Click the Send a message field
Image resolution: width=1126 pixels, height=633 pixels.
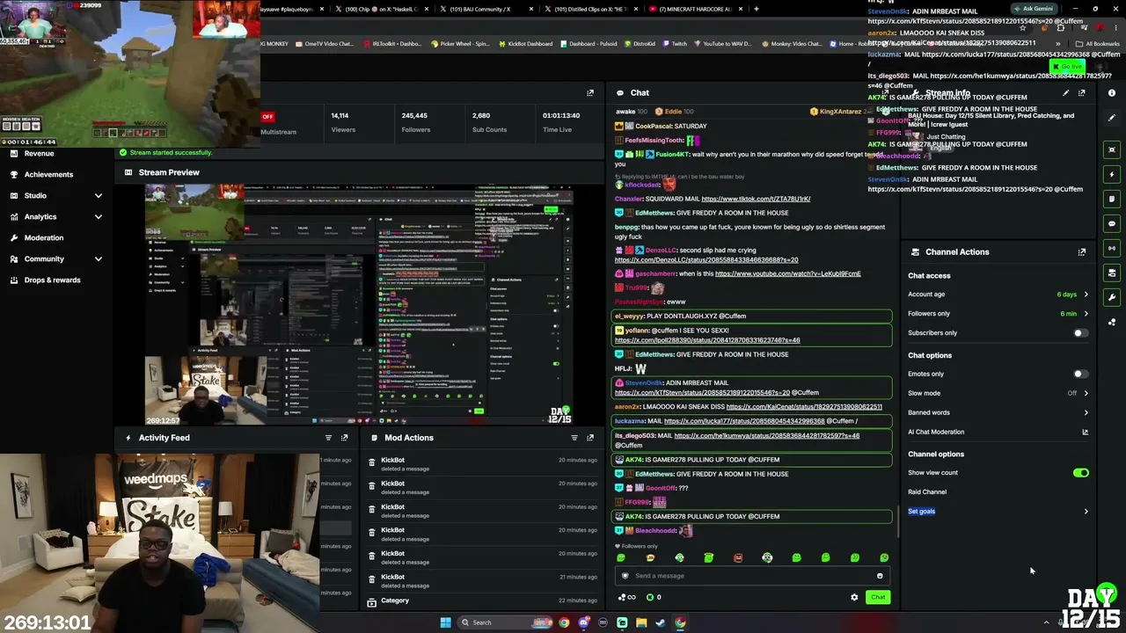pyautogui.click(x=752, y=576)
